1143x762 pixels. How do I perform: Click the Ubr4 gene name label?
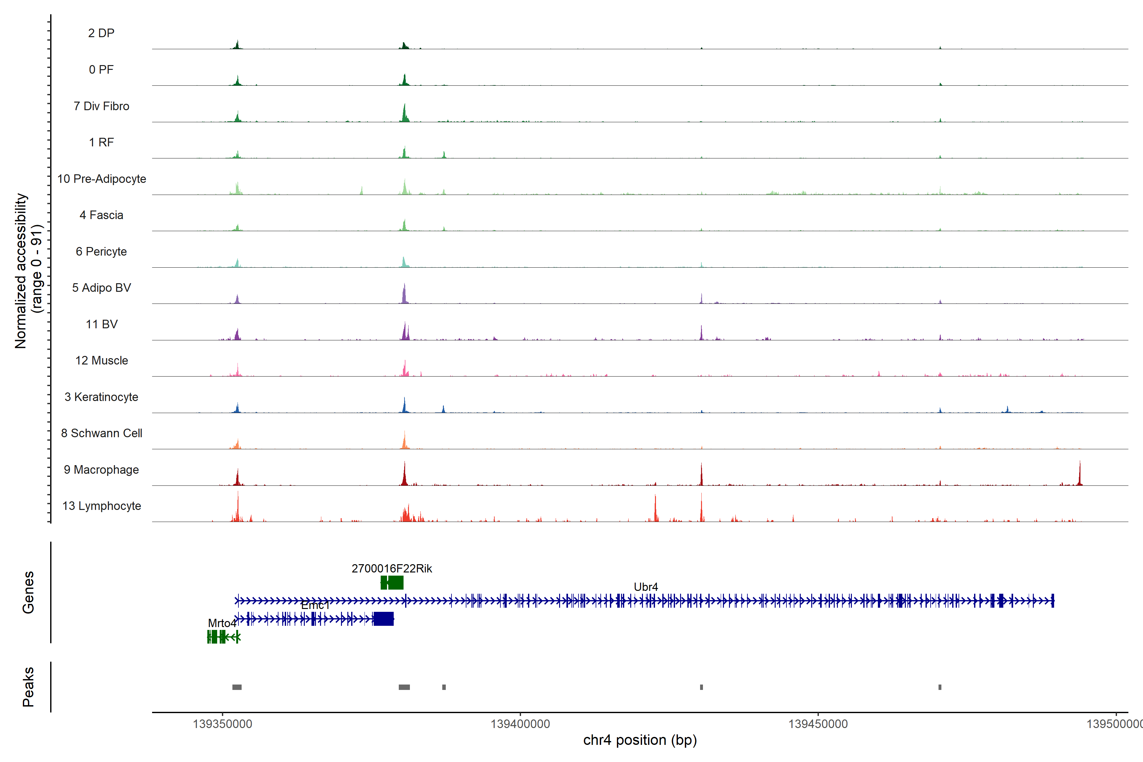(x=646, y=587)
